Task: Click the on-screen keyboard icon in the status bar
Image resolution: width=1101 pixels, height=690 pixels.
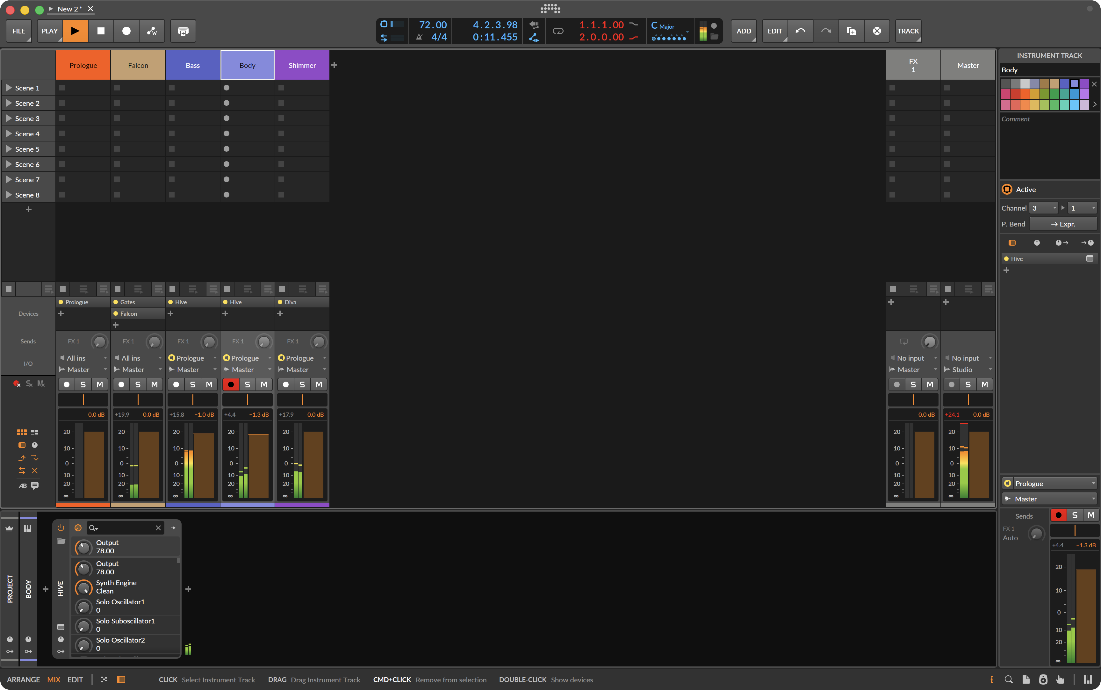Action: [x=1088, y=679]
